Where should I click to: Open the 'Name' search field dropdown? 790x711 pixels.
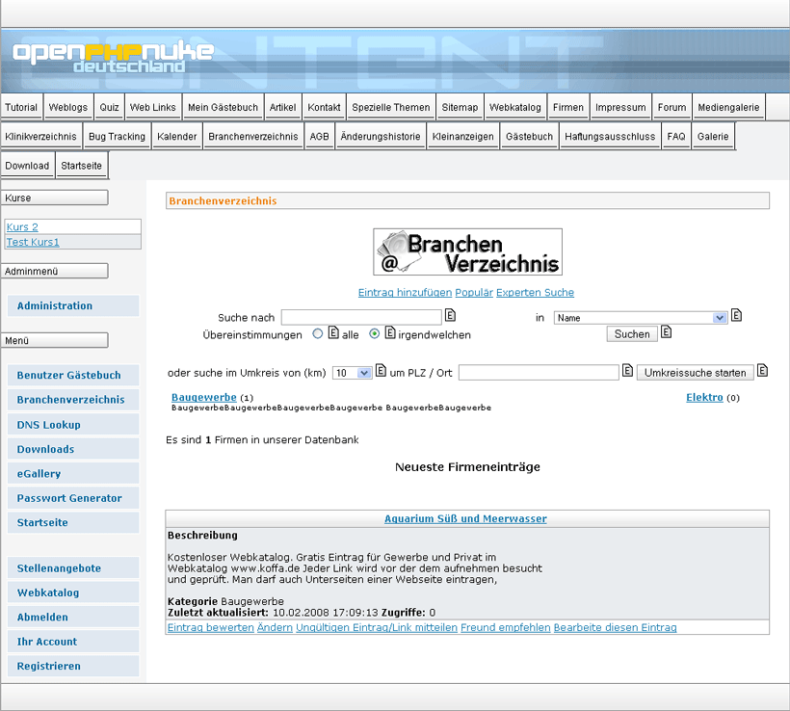(x=641, y=317)
